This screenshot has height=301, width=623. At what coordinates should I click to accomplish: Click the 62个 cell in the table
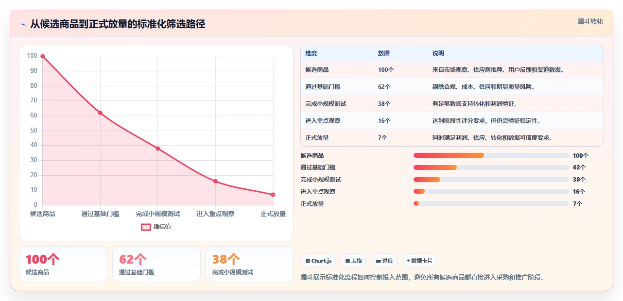tap(384, 87)
